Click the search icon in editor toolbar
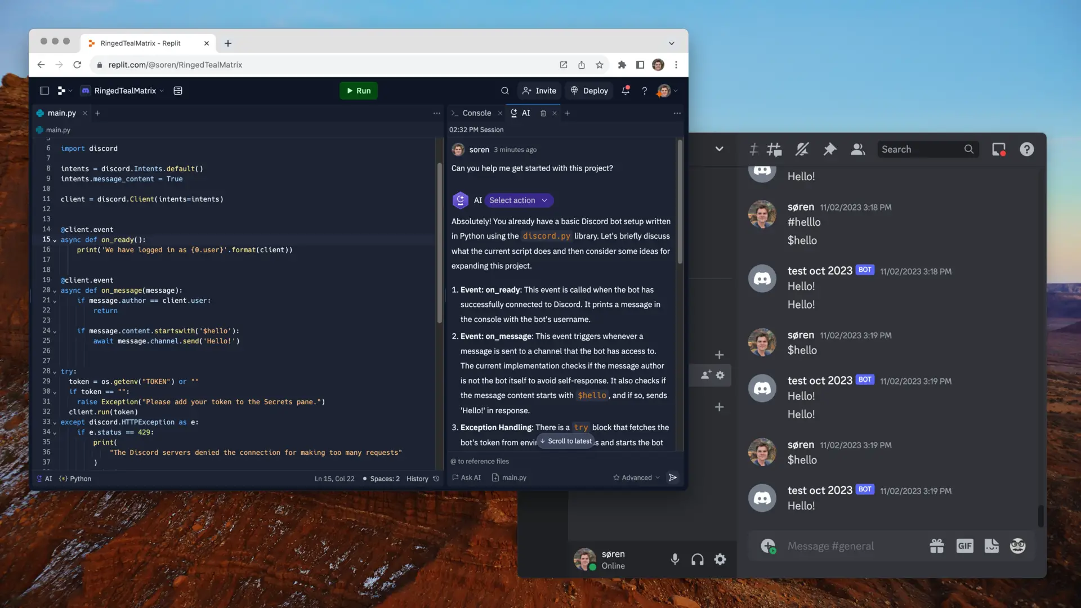The height and width of the screenshot is (608, 1081). tap(504, 91)
